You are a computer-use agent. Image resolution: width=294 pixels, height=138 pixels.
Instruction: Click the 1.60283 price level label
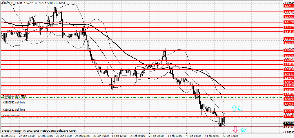pos(289,56)
